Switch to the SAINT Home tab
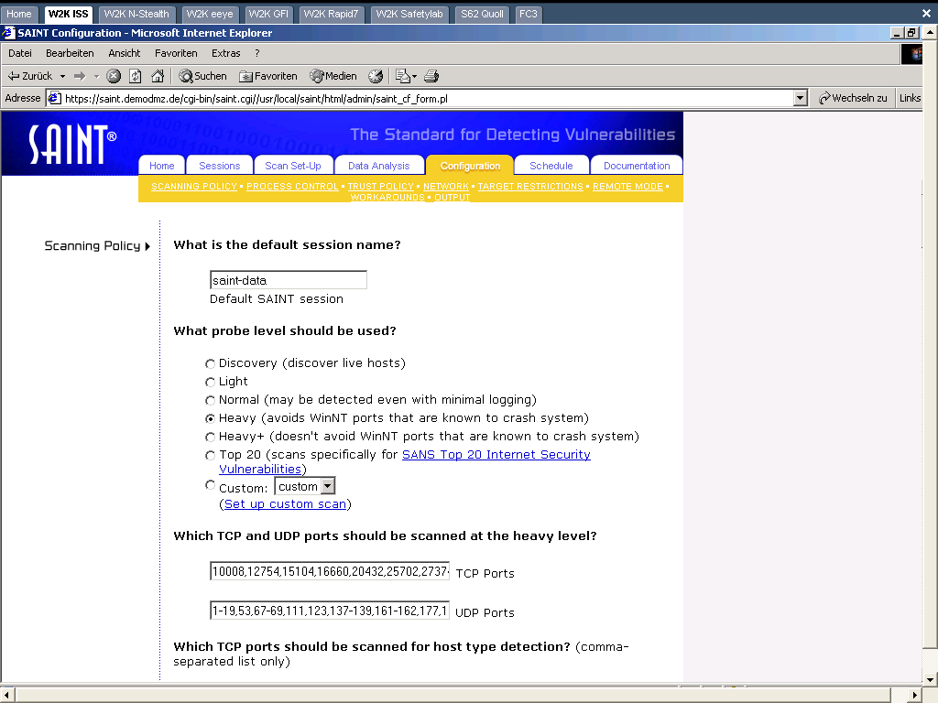938x703 pixels. pos(161,166)
